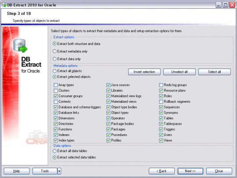
Task: Expand the Tools dropdown arrow
Action: (x=59, y=171)
